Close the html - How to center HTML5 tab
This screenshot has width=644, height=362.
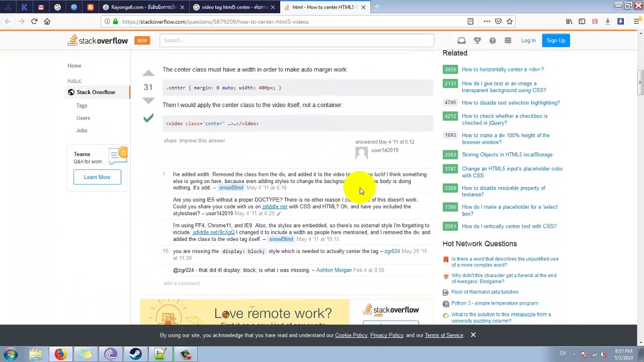(x=363, y=7)
